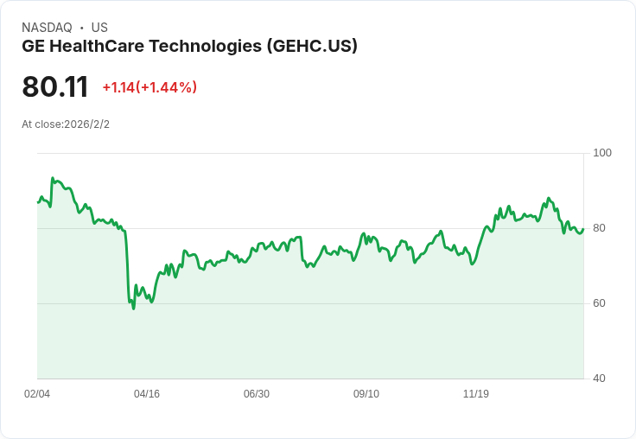Click the highest peak of the price line

53,178
